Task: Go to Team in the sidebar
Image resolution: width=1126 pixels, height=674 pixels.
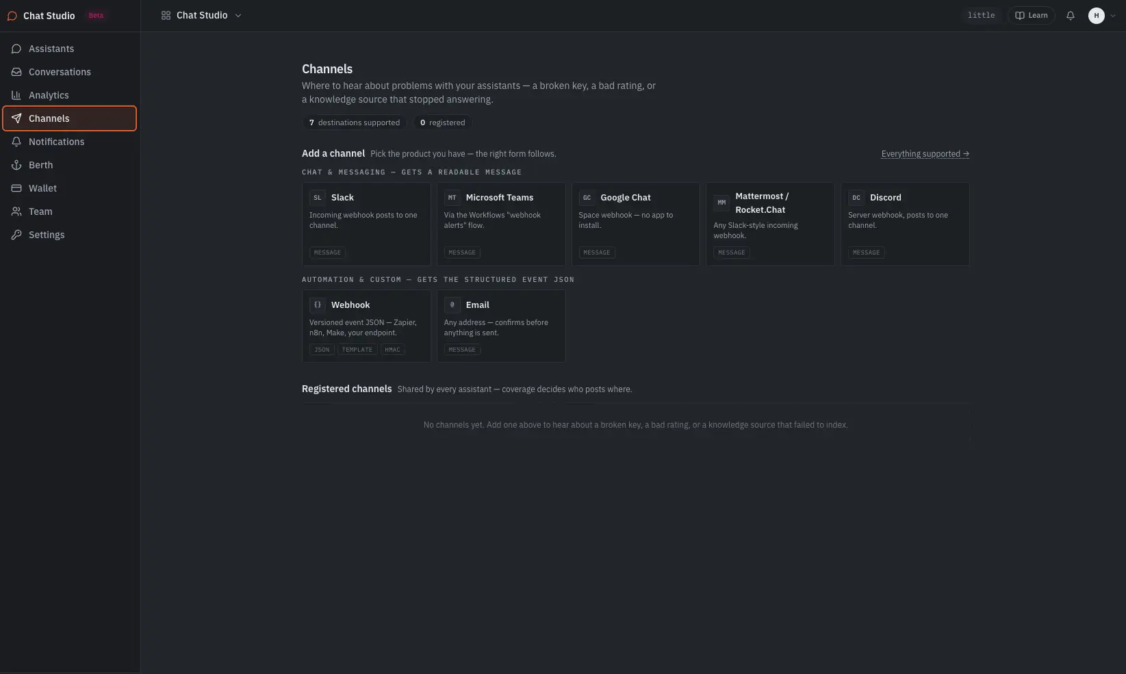Action: pyautogui.click(x=70, y=211)
